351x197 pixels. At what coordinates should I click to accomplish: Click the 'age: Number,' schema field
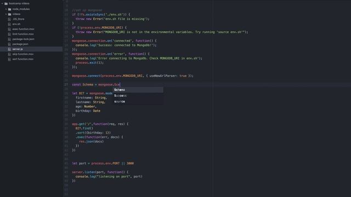click(x=86, y=107)
